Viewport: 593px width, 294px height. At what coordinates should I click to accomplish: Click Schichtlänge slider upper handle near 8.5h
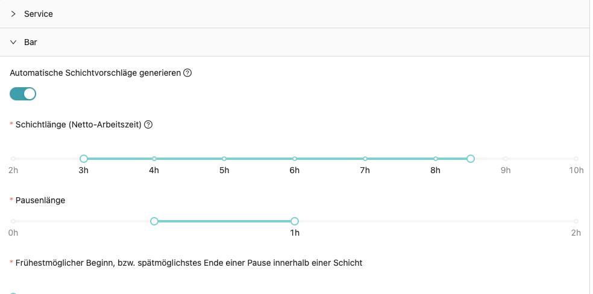pyautogui.click(x=471, y=159)
